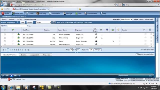Open the Help tab
Viewport: 160px width, 90px height.
(x=103, y=13)
